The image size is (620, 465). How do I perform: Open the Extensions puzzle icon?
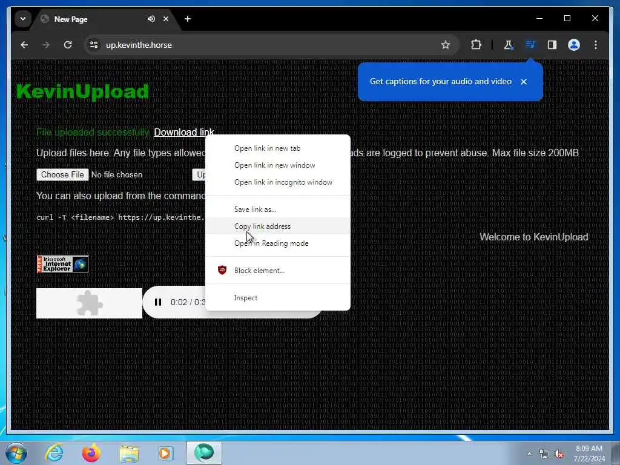click(x=476, y=45)
